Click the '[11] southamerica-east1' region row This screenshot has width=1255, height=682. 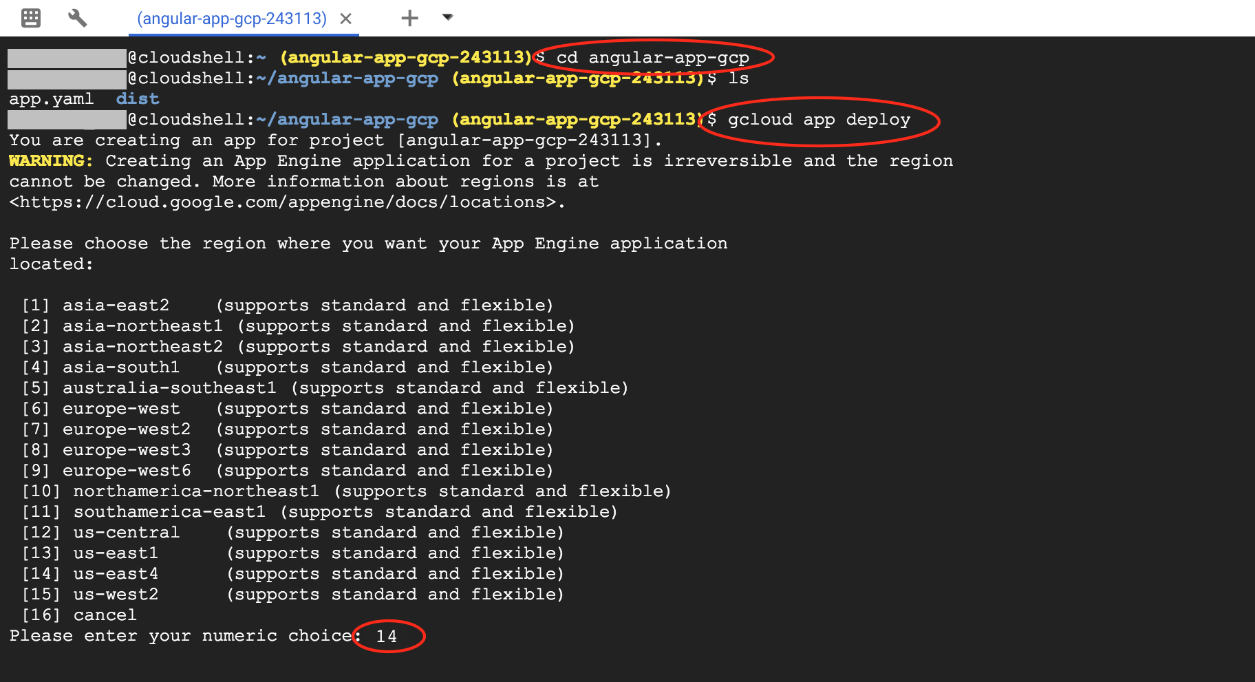tap(320, 512)
